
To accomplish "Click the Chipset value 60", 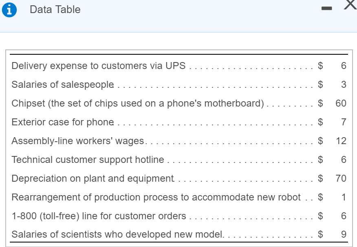I will click(341, 103).
